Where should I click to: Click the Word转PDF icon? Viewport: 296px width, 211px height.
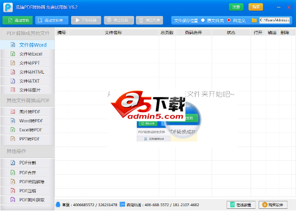[x=13, y=121]
